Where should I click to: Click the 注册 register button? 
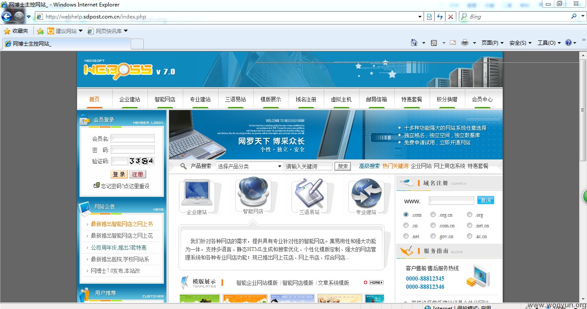click(138, 174)
